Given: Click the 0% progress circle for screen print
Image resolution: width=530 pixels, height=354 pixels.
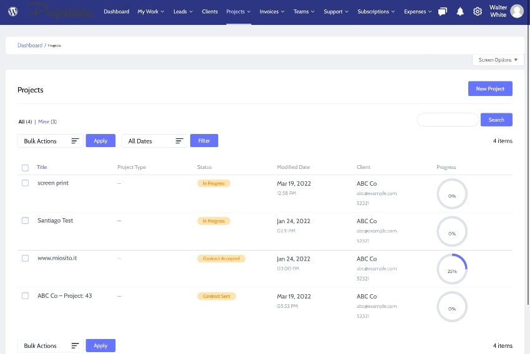Looking at the screenshot, I should [452, 194].
